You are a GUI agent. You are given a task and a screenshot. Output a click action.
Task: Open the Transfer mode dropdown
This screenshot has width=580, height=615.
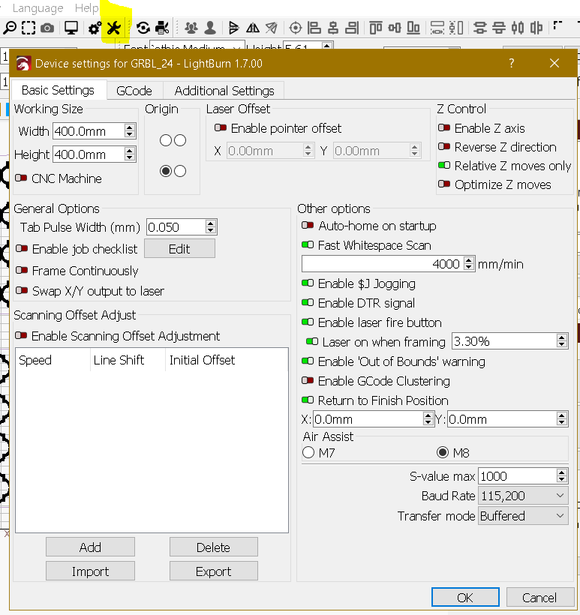(x=523, y=516)
